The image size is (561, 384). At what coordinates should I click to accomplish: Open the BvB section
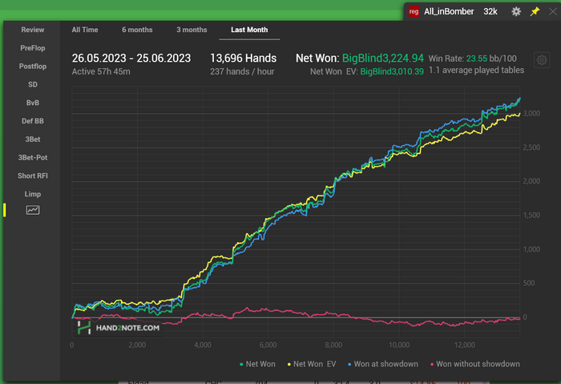pyautogui.click(x=33, y=103)
